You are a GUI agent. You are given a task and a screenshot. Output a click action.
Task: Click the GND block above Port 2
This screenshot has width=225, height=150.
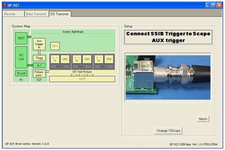tap(109, 59)
